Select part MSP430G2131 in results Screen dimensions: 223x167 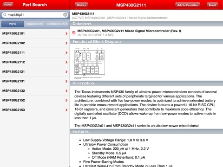(35, 81)
